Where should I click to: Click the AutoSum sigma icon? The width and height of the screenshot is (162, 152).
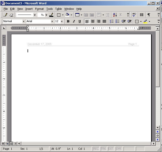coord(121,15)
